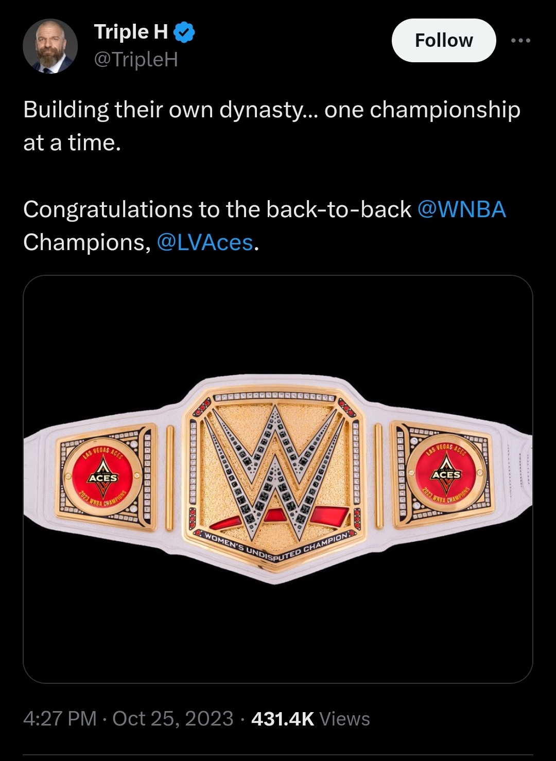This screenshot has width=556, height=761.
Task: Click the @TripleH handle
Action: click(136, 60)
